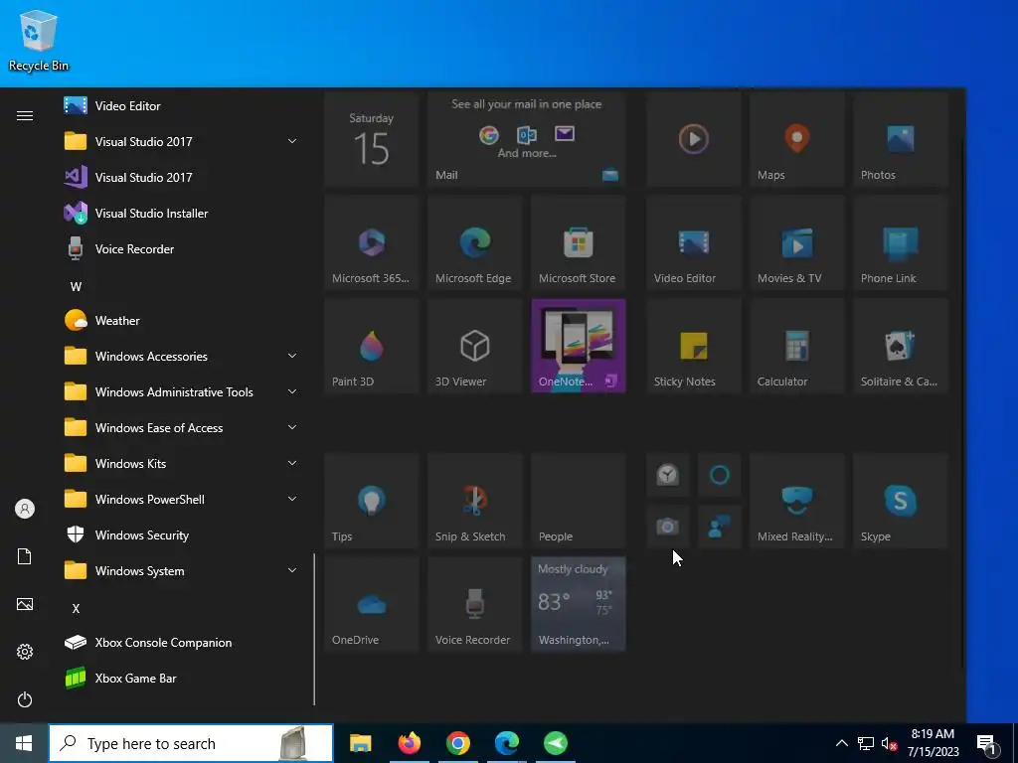Launch Paint 3D tile
The width and height of the screenshot is (1018, 763).
click(372, 346)
